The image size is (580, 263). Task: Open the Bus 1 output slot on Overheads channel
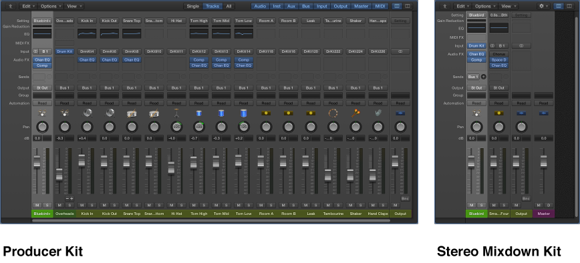coord(64,88)
